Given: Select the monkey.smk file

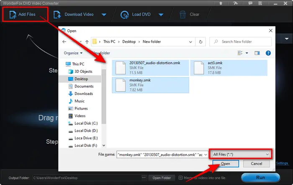Looking at the screenshot, I should (x=150, y=85).
